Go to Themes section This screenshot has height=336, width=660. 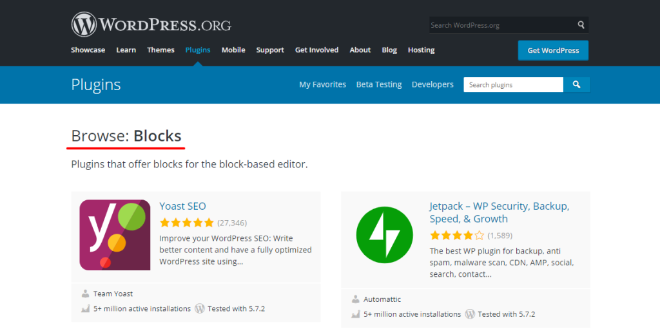160,50
